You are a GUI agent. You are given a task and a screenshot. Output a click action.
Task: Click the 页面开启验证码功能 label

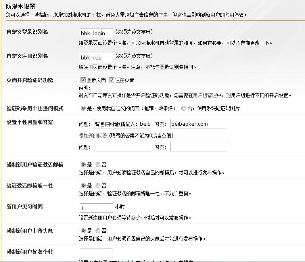click(30, 80)
